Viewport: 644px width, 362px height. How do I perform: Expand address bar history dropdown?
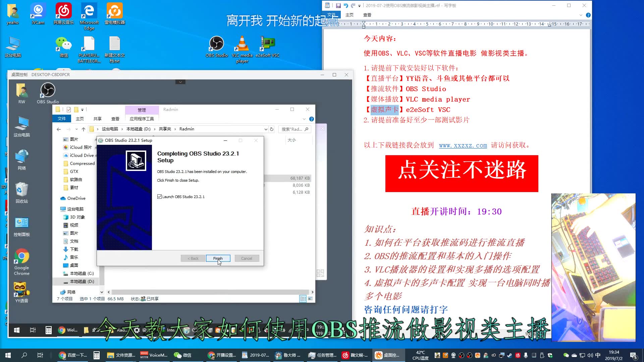[266, 129]
